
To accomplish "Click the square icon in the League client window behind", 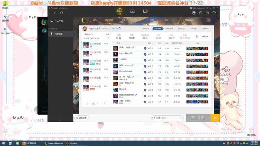I will 44,31.
